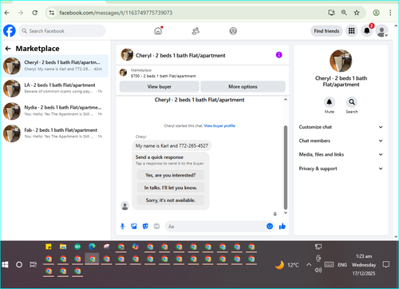Image resolution: width=399 pixels, height=289 pixels.
Task: Expand the Chat members section
Action: 341,141
